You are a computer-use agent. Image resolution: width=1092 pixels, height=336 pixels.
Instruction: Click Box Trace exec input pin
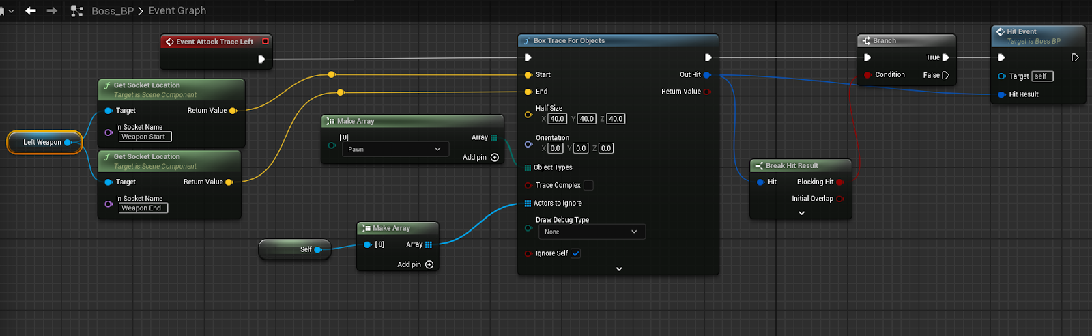point(528,57)
